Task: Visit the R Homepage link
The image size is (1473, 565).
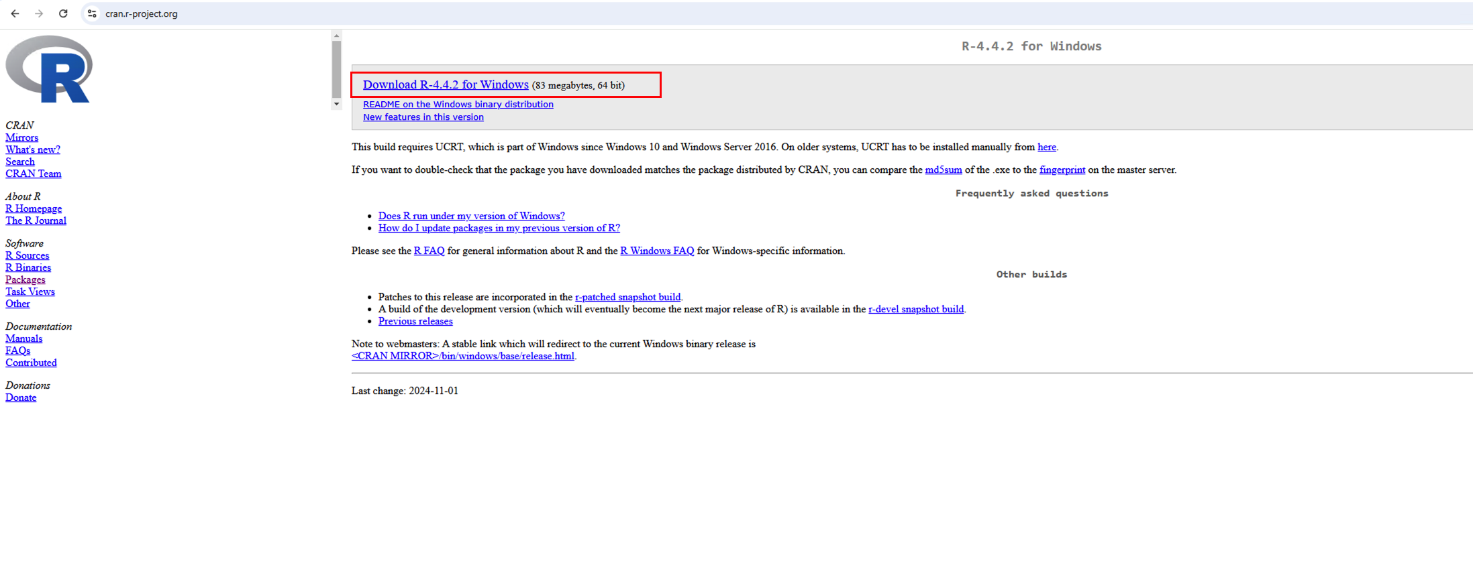Action: point(34,208)
